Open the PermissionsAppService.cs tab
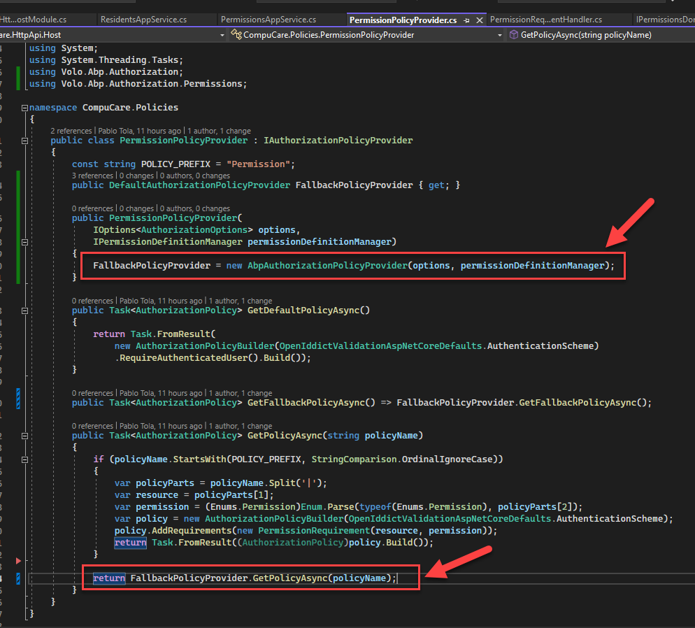The image size is (695, 628). [268, 20]
